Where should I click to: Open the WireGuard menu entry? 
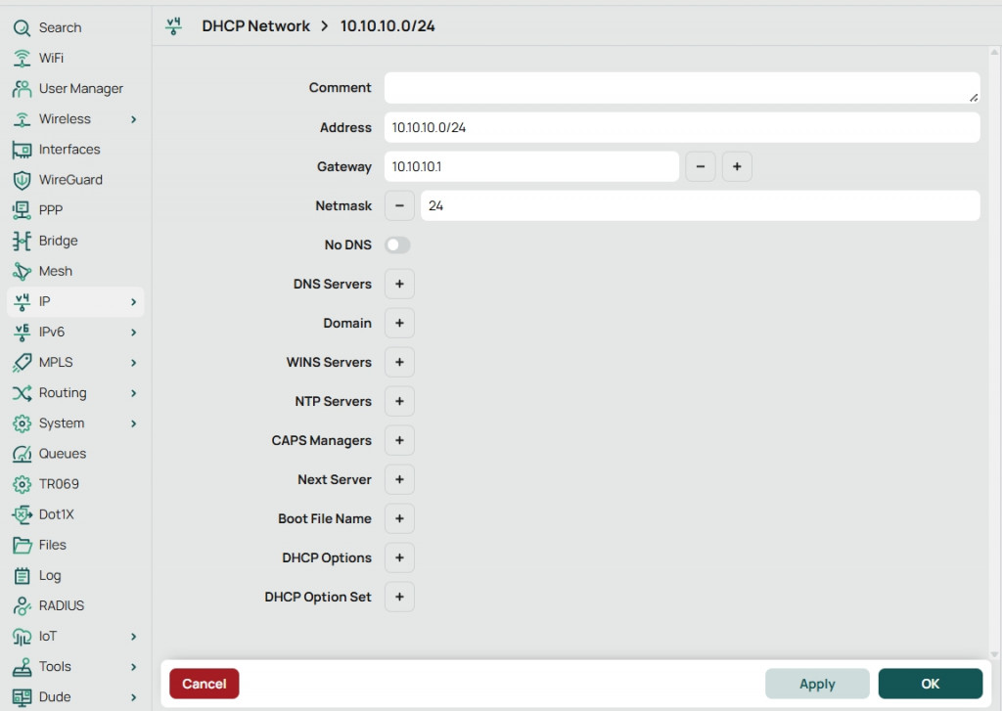click(70, 180)
